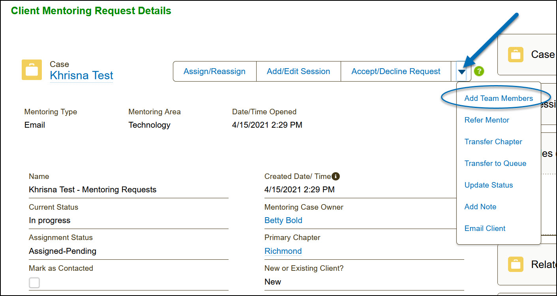
Task: Click Transfer to Queue menu entry
Action: [x=495, y=164]
